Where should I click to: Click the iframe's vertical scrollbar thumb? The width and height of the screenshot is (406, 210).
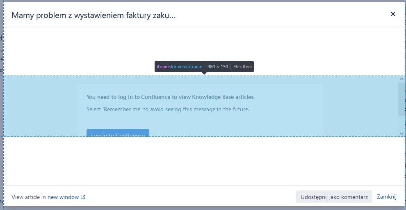click(x=401, y=99)
